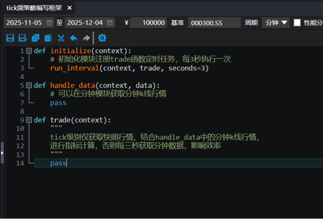Click the save file icon

[10, 38]
